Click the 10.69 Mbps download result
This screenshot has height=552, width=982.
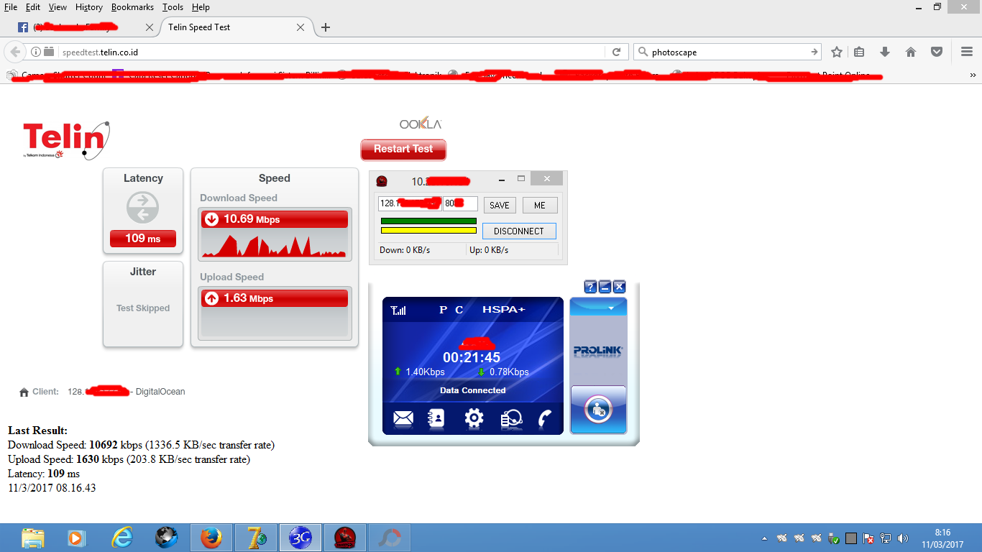click(273, 219)
